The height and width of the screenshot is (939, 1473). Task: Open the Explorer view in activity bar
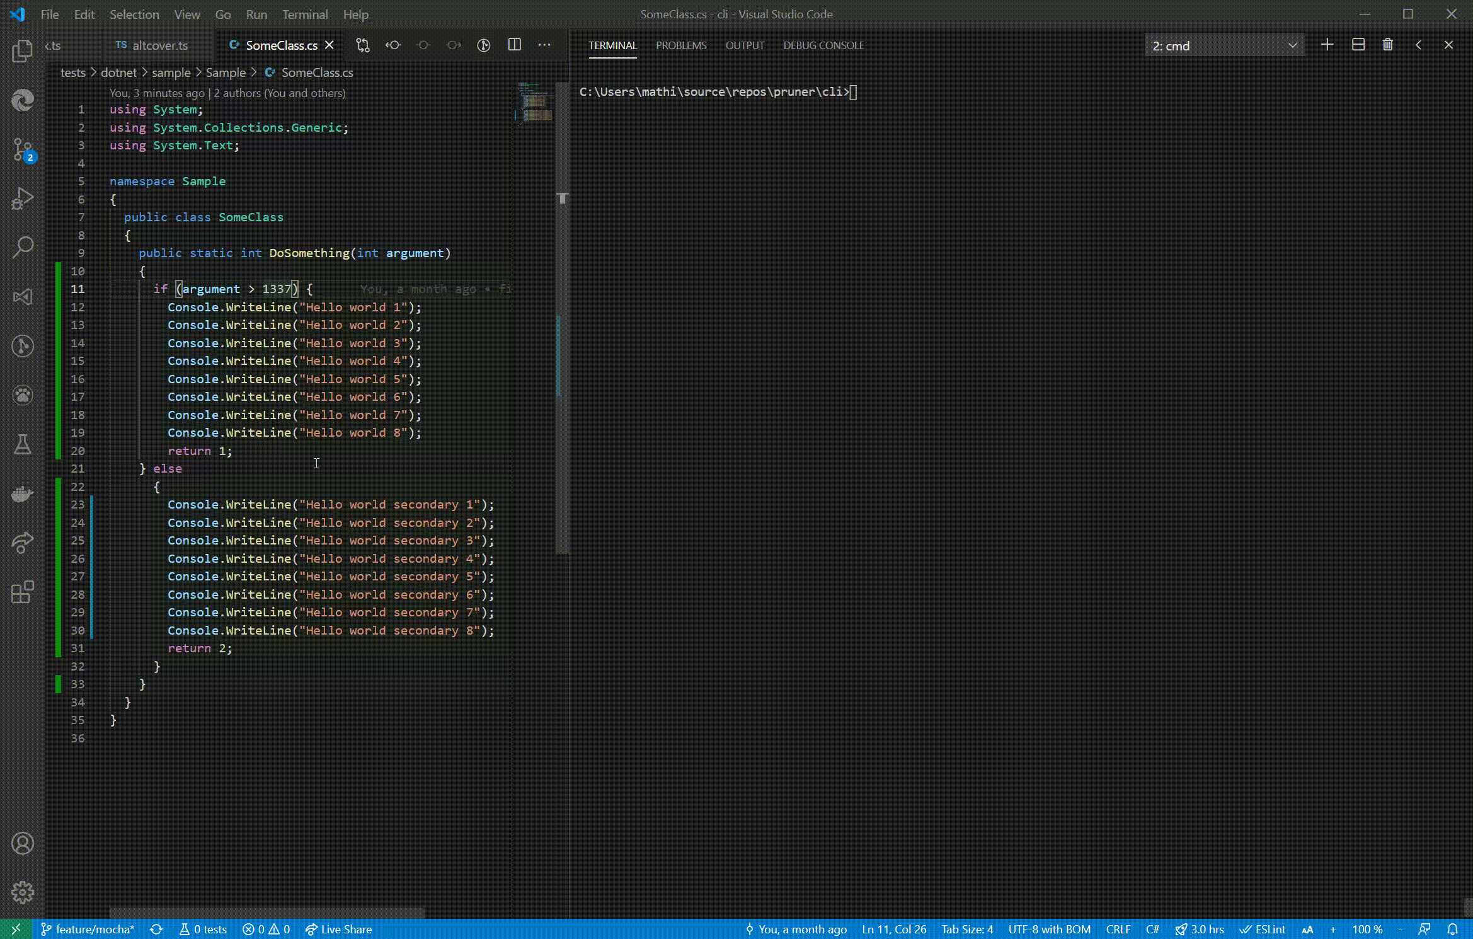point(23,50)
